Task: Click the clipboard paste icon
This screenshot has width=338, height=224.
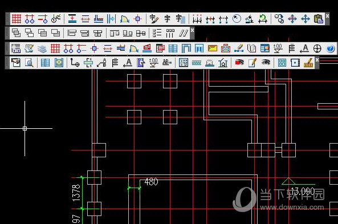Action: tap(319, 19)
